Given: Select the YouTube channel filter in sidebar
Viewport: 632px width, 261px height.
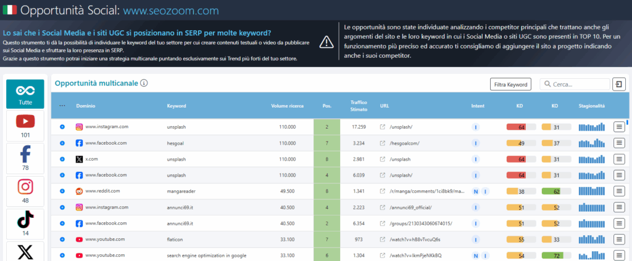Looking at the screenshot, I should [25, 125].
